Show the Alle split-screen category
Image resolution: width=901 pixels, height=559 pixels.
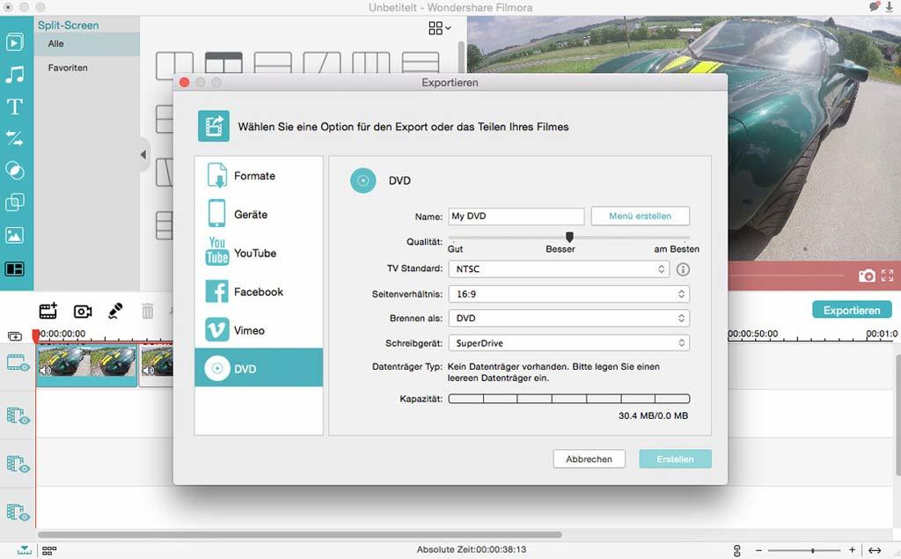click(x=86, y=44)
